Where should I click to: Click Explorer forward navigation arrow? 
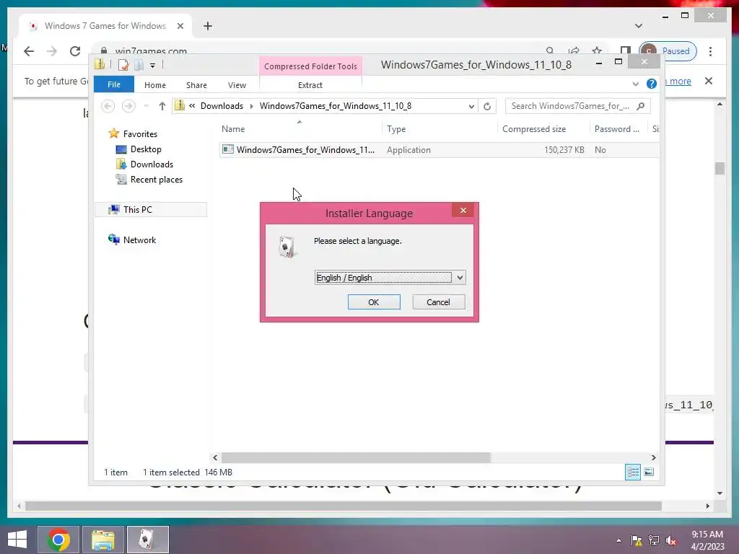coord(128,106)
